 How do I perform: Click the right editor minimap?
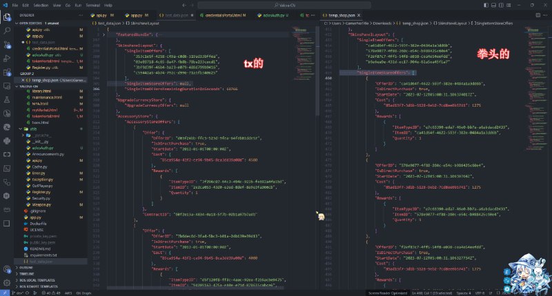pyautogui.click(x=536, y=88)
